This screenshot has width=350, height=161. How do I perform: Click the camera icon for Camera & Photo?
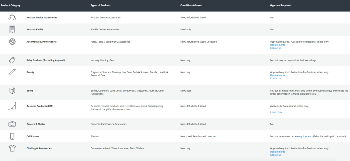[12, 124]
